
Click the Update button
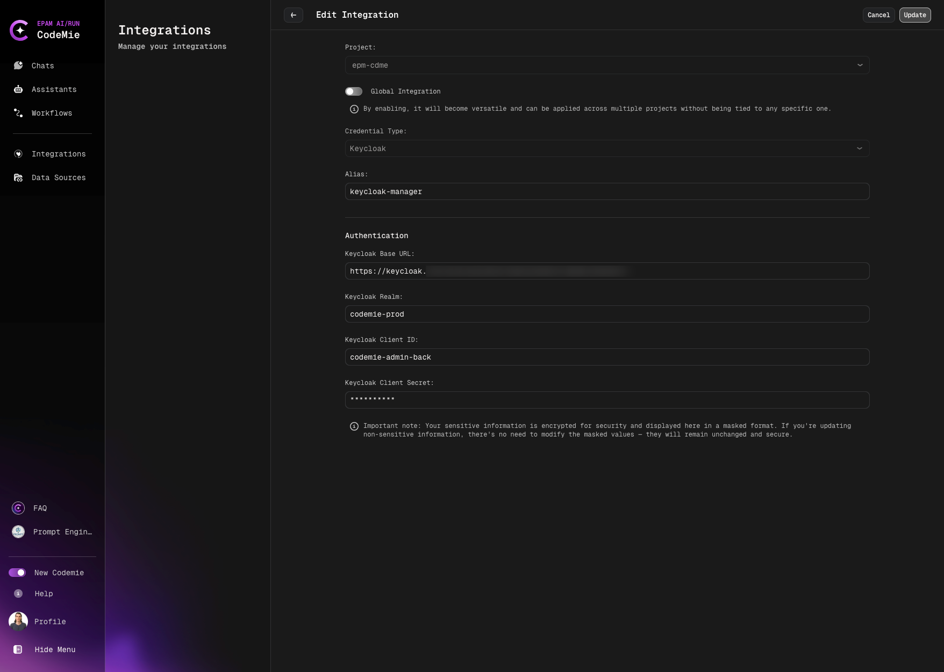point(914,15)
